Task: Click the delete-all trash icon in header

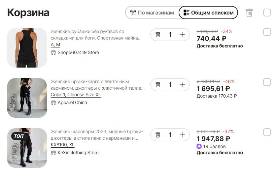Action: pyautogui.click(x=249, y=13)
